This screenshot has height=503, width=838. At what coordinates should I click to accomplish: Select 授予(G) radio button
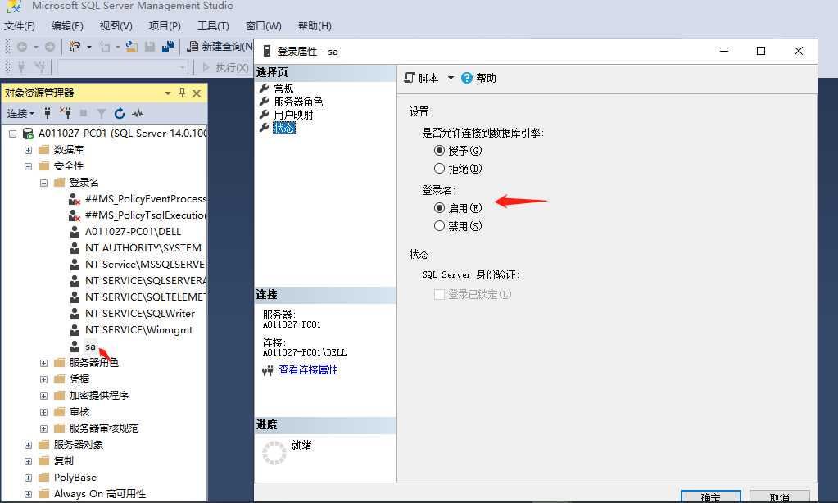439,151
